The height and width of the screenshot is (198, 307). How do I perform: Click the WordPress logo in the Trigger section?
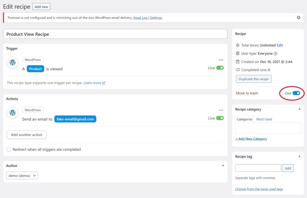13,63
